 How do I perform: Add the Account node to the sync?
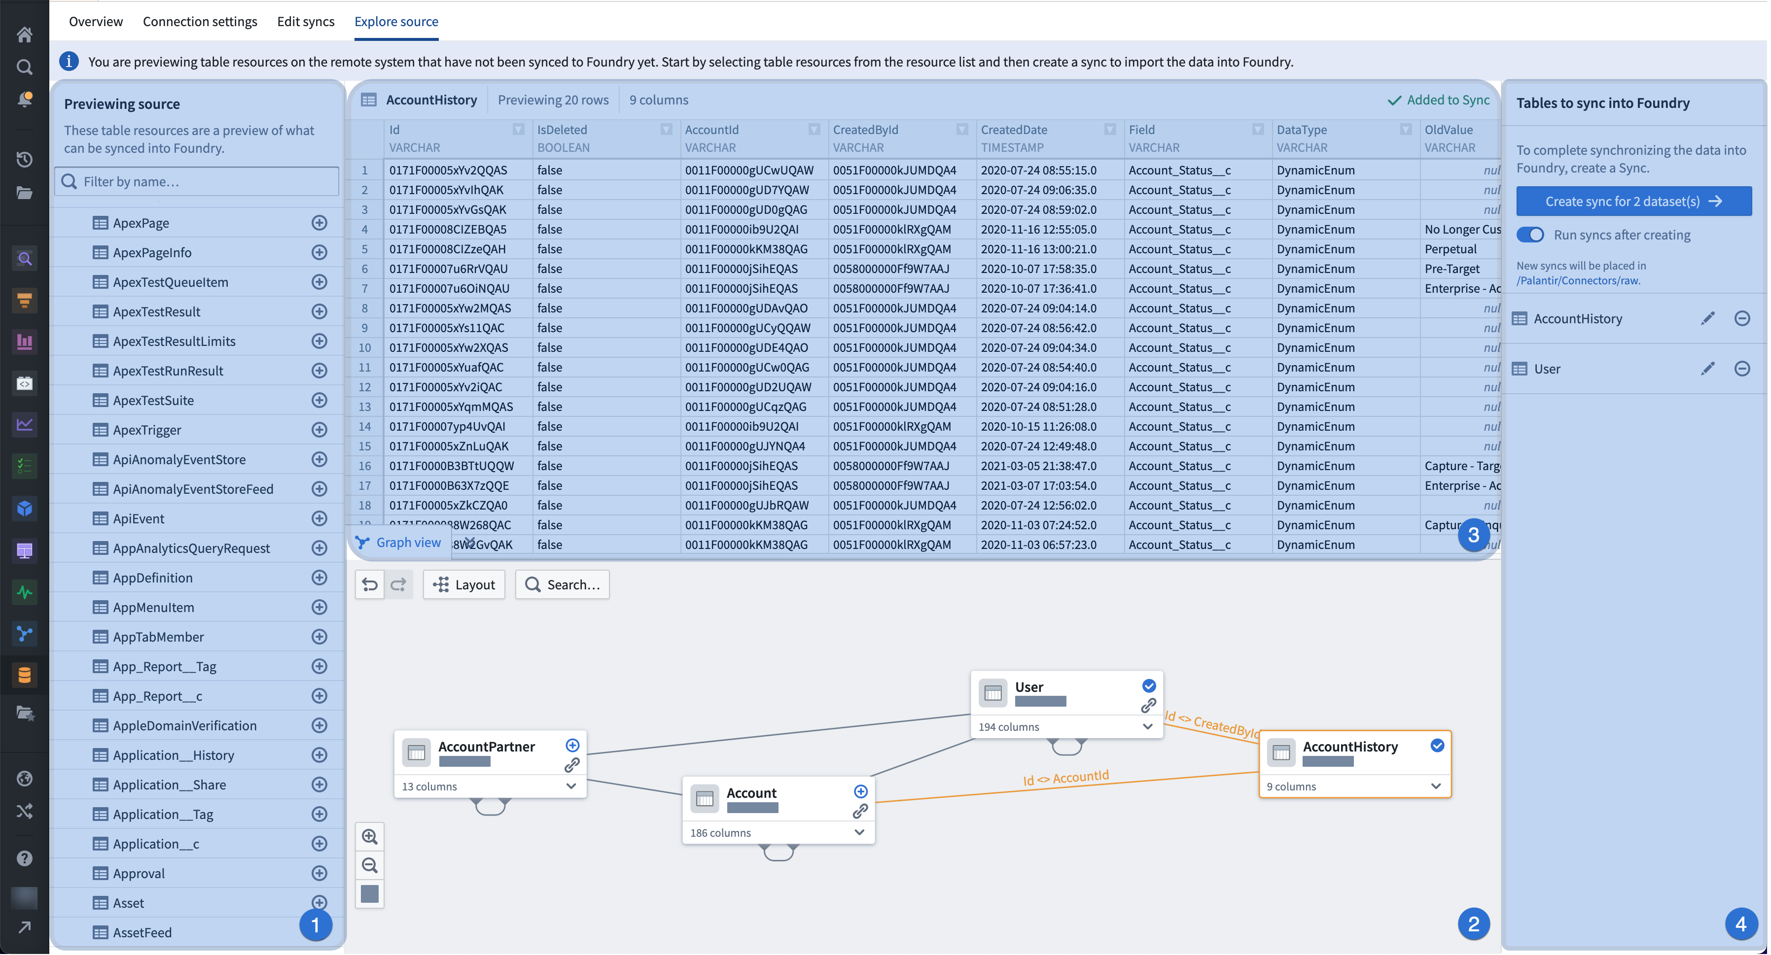tap(860, 791)
